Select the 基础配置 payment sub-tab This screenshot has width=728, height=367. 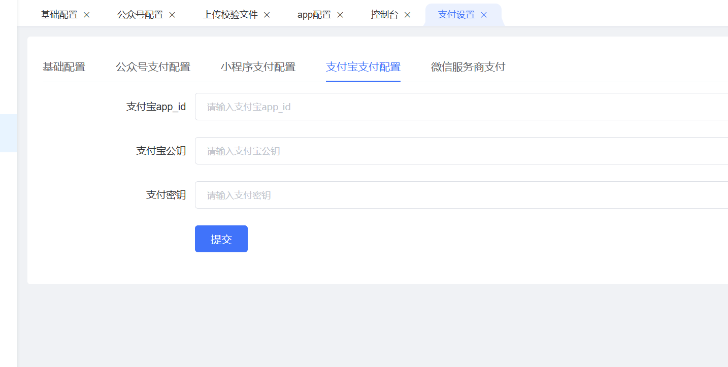point(64,67)
